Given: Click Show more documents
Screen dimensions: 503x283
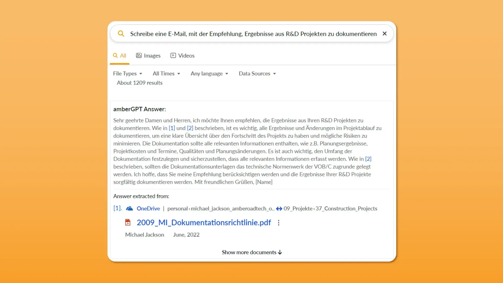Looking at the screenshot, I should (249, 252).
